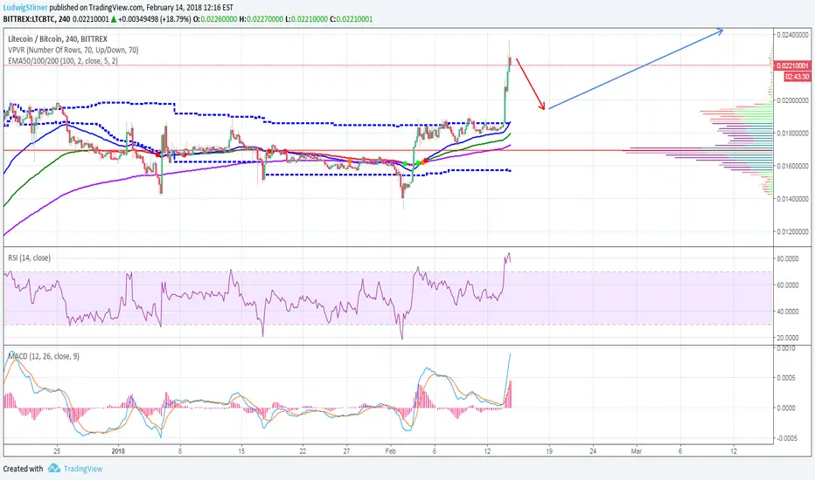Click the 2018 date axis label
Screen dimensions: 815x480
coord(119,451)
